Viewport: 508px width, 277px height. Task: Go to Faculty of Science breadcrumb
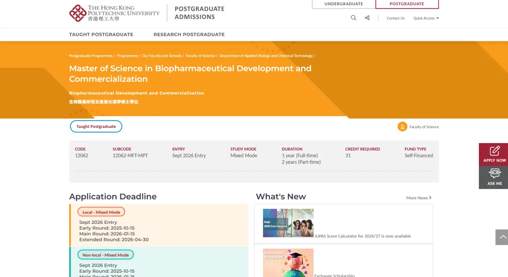pos(200,55)
